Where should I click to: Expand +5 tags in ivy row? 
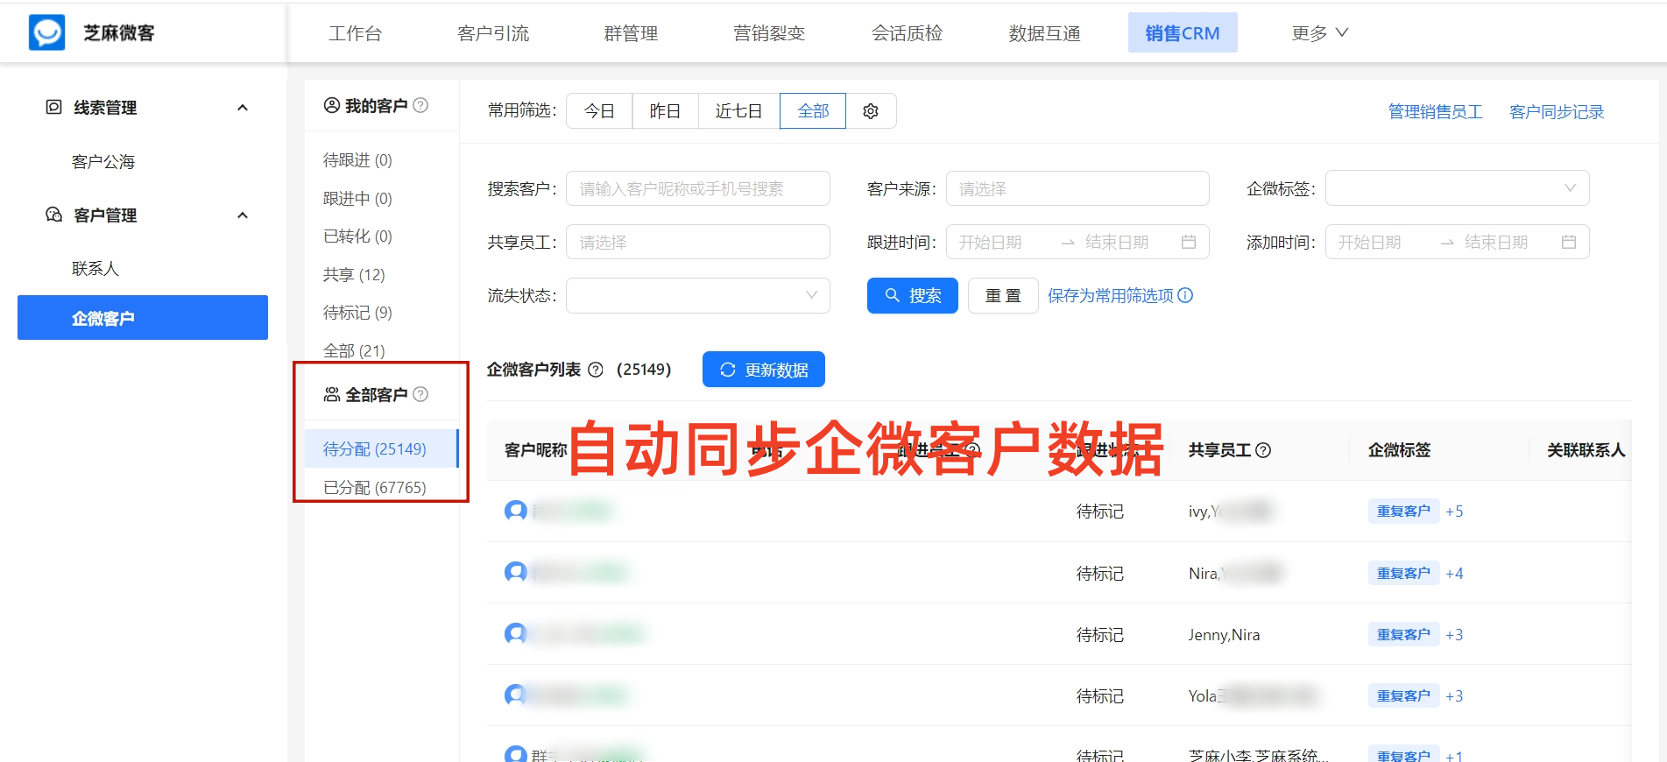[1454, 512]
